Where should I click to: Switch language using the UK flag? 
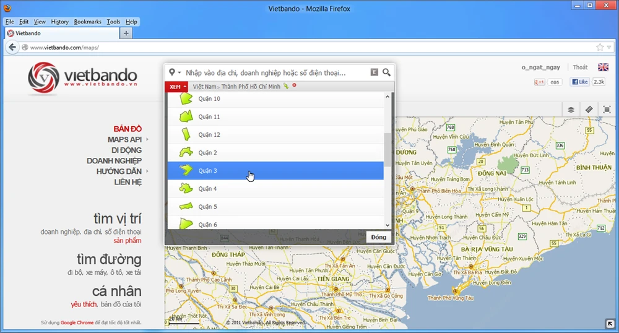click(602, 67)
